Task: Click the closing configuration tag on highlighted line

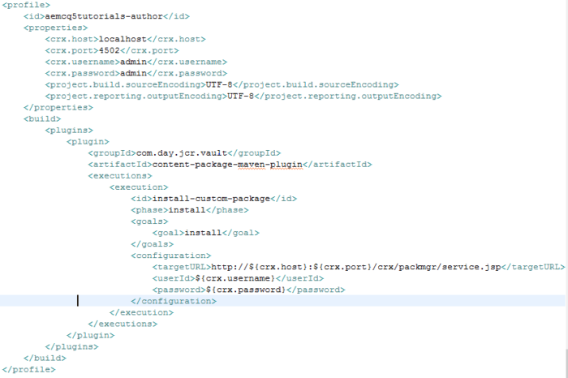Action: 174,300
